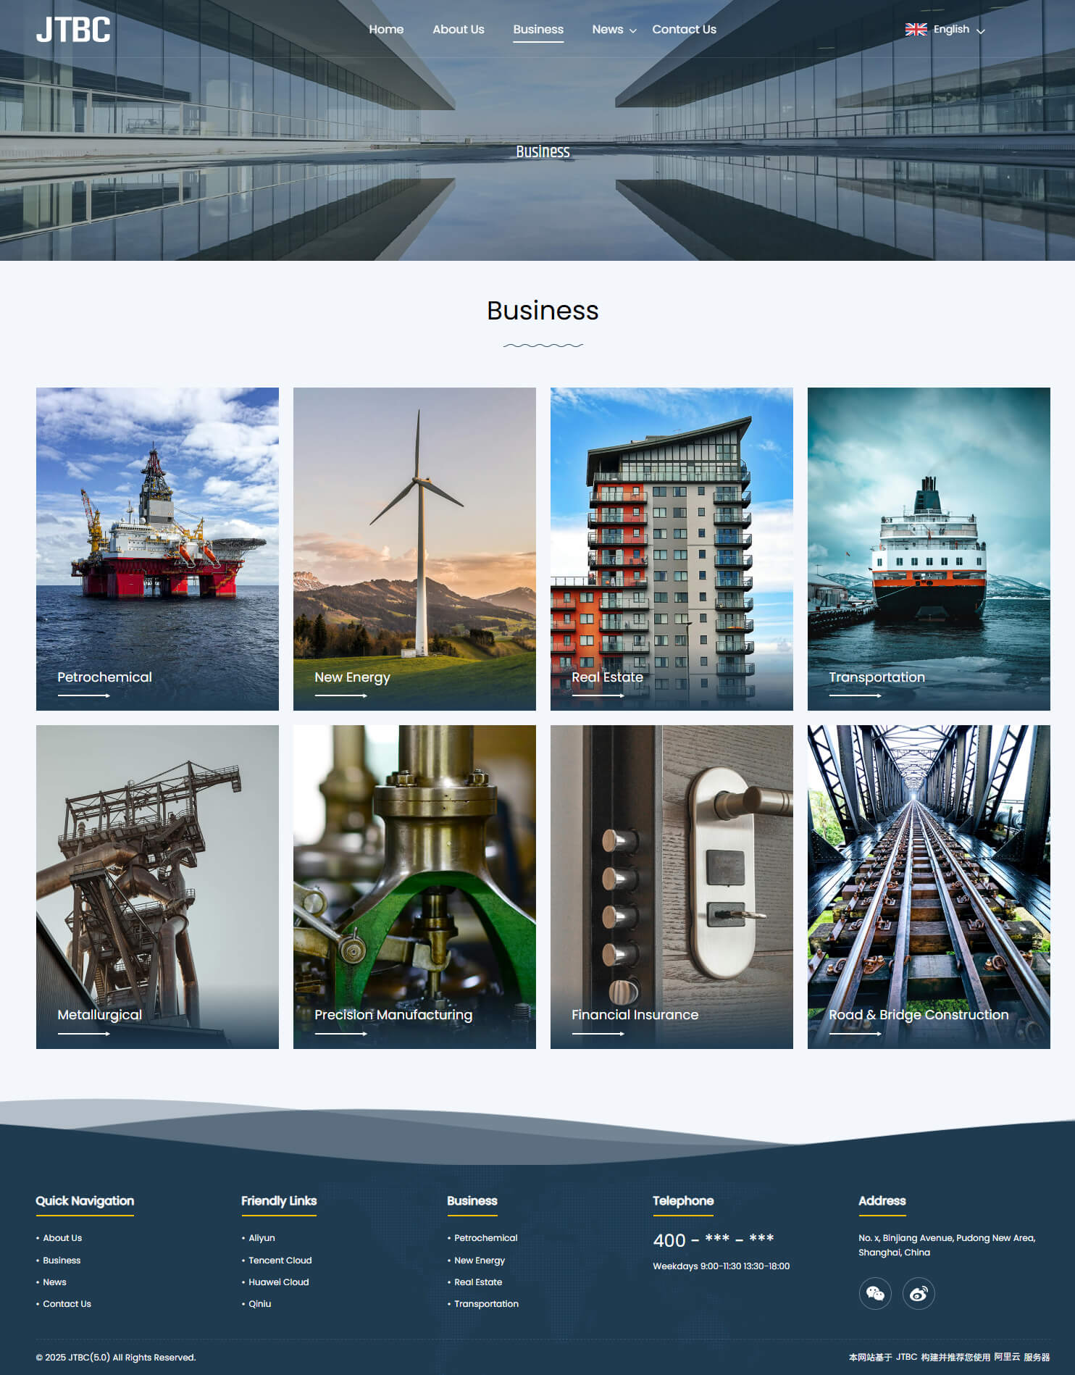This screenshot has height=1375, width=1075.
Task: Click the arrow under Financial Insurance card
Action: [598, 1034]
